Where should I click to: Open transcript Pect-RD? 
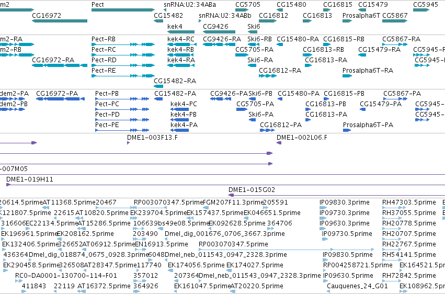pos(123,65)
